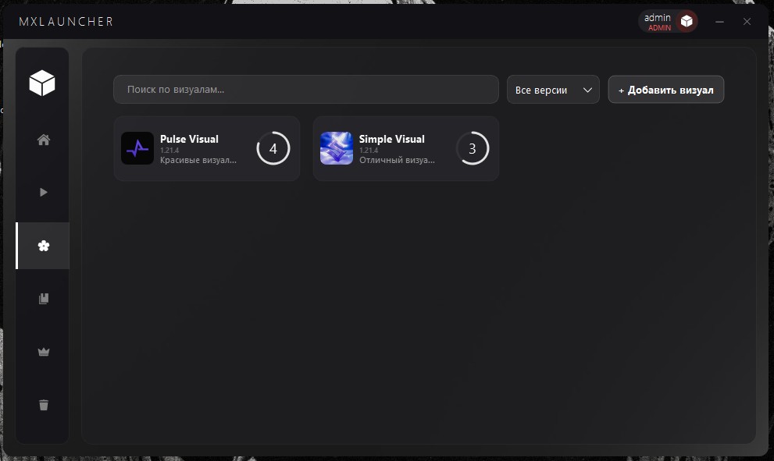Select the flower Visuals sidebar icon
Image resolution: width=774 pixels, height=461 pixels.
pos(44,246)
